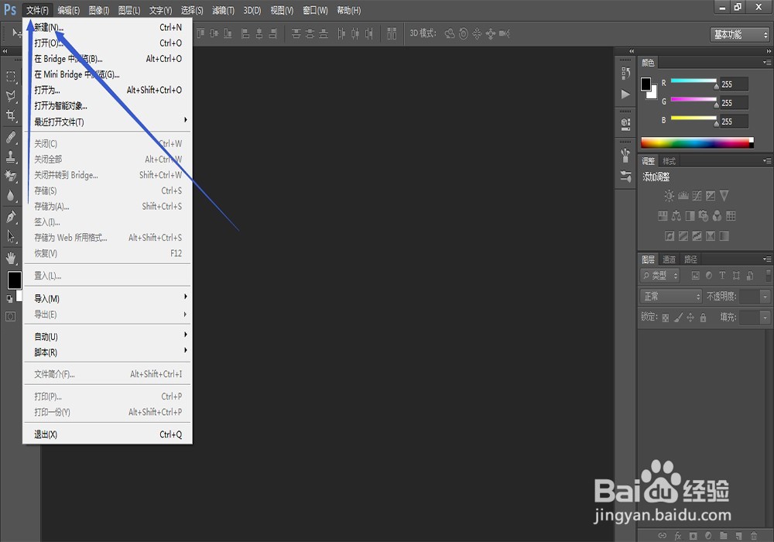Open the Actions panel play icon
This screenshot has width=774, height=542.
tap(625, 94)
